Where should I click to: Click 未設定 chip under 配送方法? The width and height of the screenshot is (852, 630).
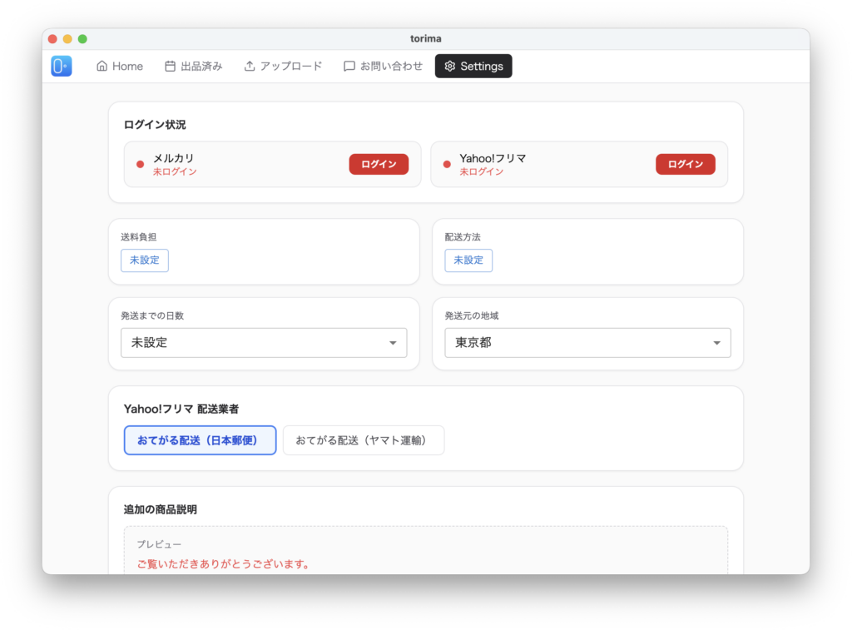click(x=468, y=260)
